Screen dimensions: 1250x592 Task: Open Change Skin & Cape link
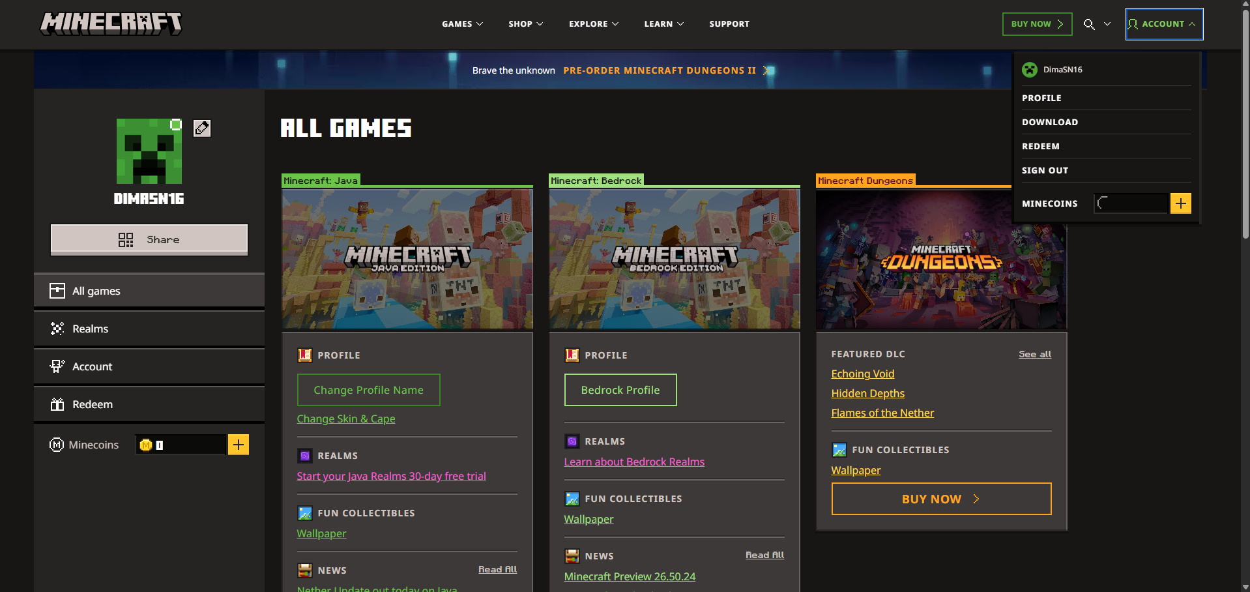[x=346, y=419]
